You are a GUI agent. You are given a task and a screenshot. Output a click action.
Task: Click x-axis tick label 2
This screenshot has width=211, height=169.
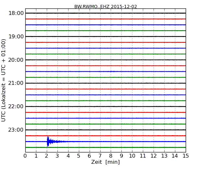pyautogui.click(x=47, y=156)
